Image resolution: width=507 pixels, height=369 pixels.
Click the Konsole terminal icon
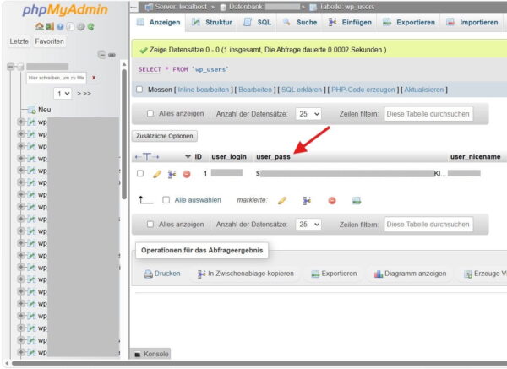[x=138, y=354]
